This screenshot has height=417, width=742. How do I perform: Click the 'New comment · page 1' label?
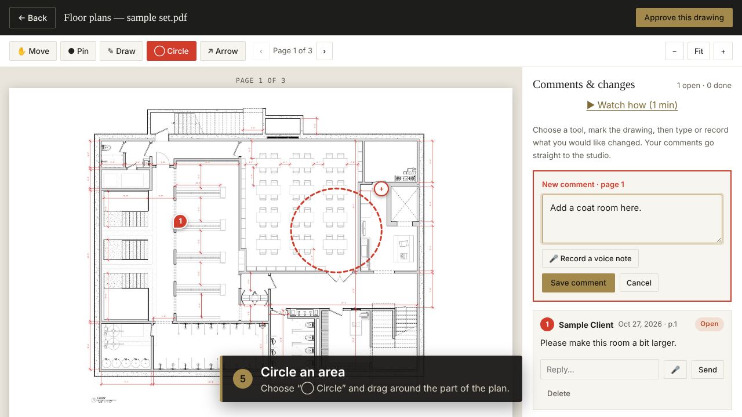pyautogui.click(x=583, y=184)
